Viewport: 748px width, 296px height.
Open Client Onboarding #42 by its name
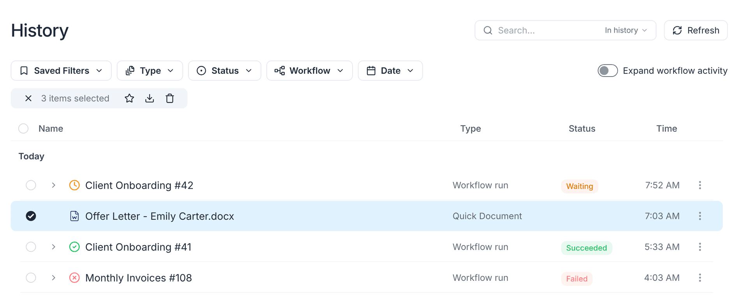click(139, 185)
